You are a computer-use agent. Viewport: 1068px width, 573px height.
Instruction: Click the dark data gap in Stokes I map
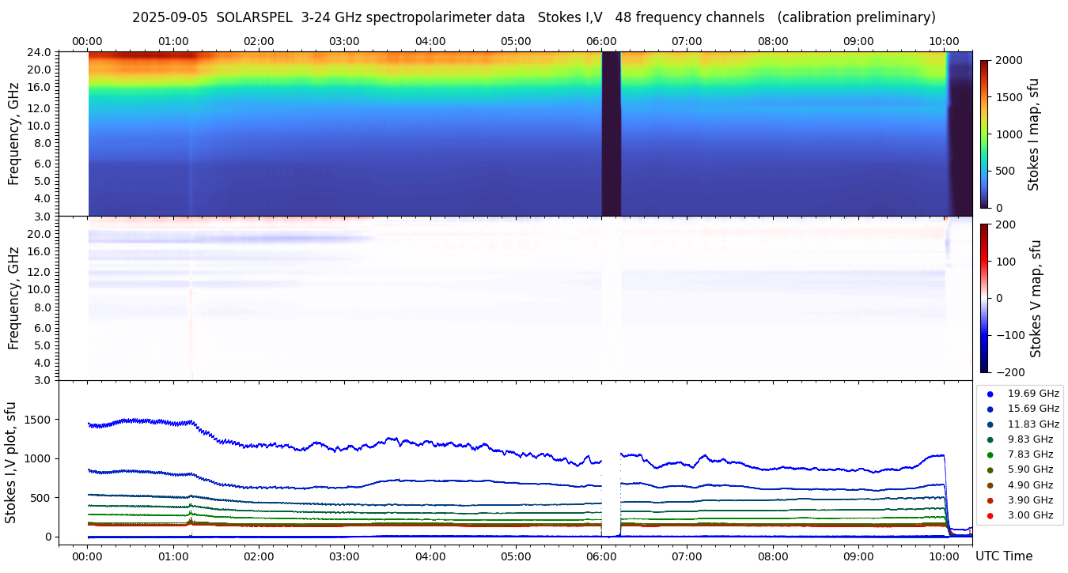611,134
